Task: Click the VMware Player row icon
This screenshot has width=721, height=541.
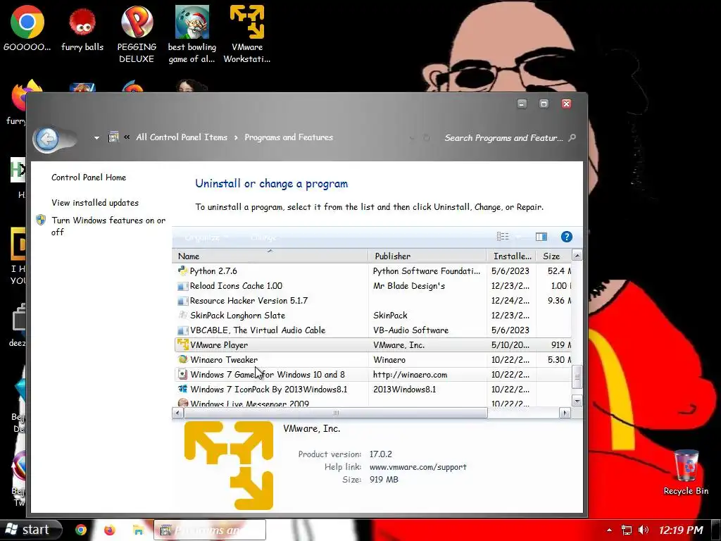Action: [182, 344]
